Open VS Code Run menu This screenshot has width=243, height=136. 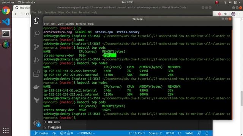(74, 12)
